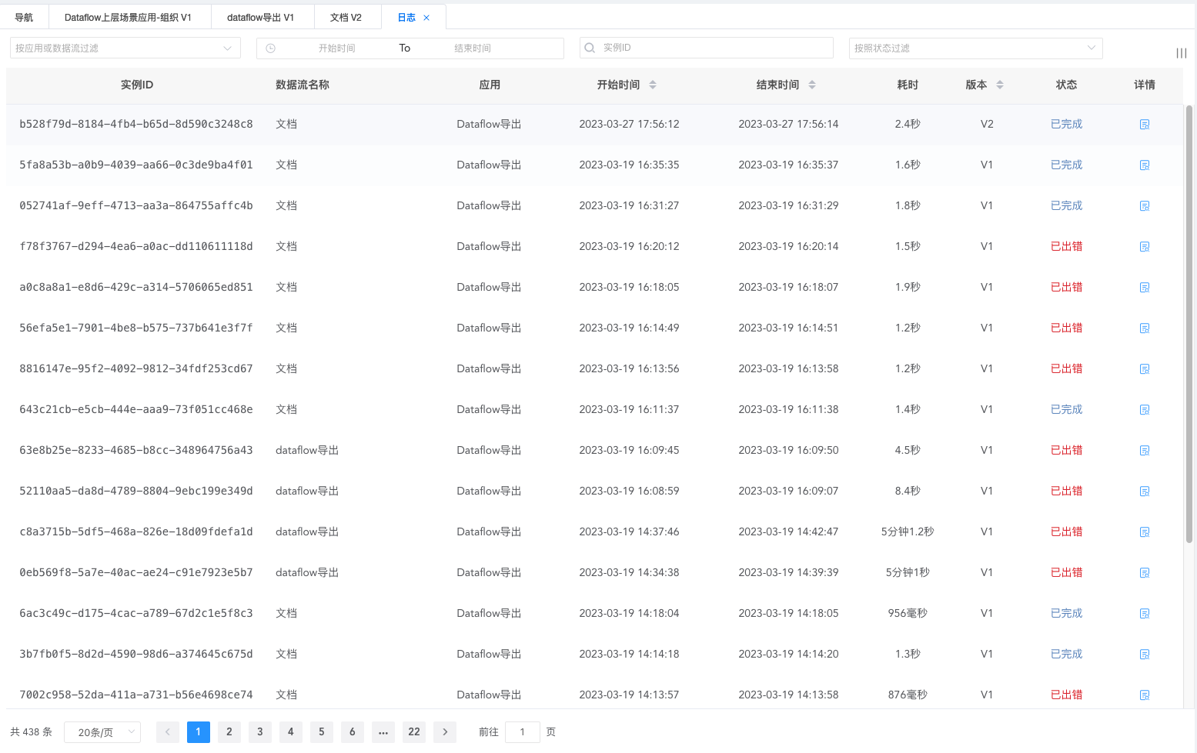Switch to Dataflow上层场景应用-组织 V1 tab

[128, 17]
